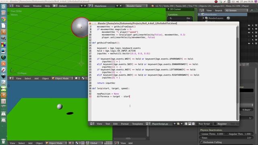The height and width of the screenshot is (145, 258).
Task: Open the Edit menu in text editor
Action: [x=115, y=124]
